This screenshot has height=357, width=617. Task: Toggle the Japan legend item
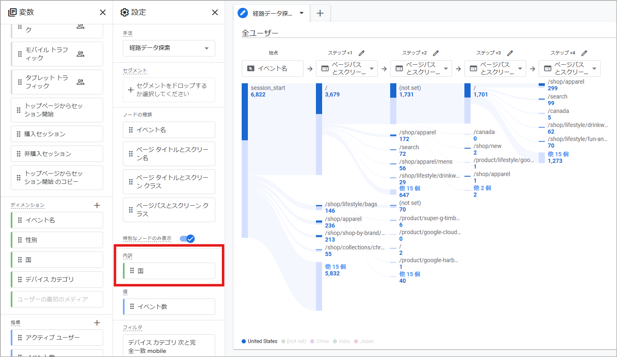click(x=364, y=341)
